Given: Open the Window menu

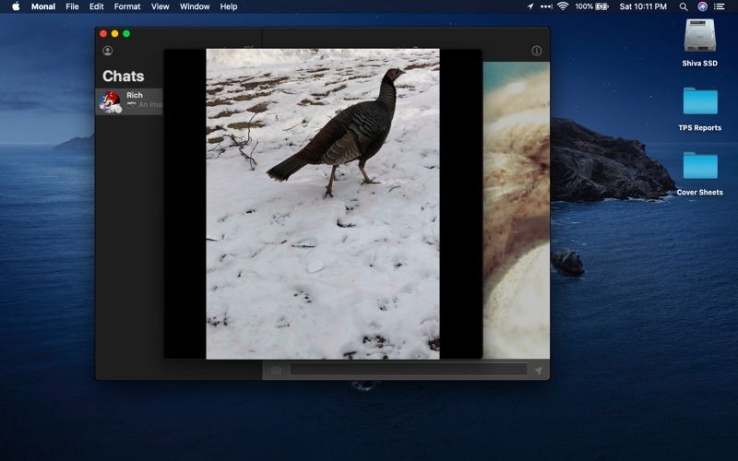Looking at the screenshot, I should click(195, 6).
